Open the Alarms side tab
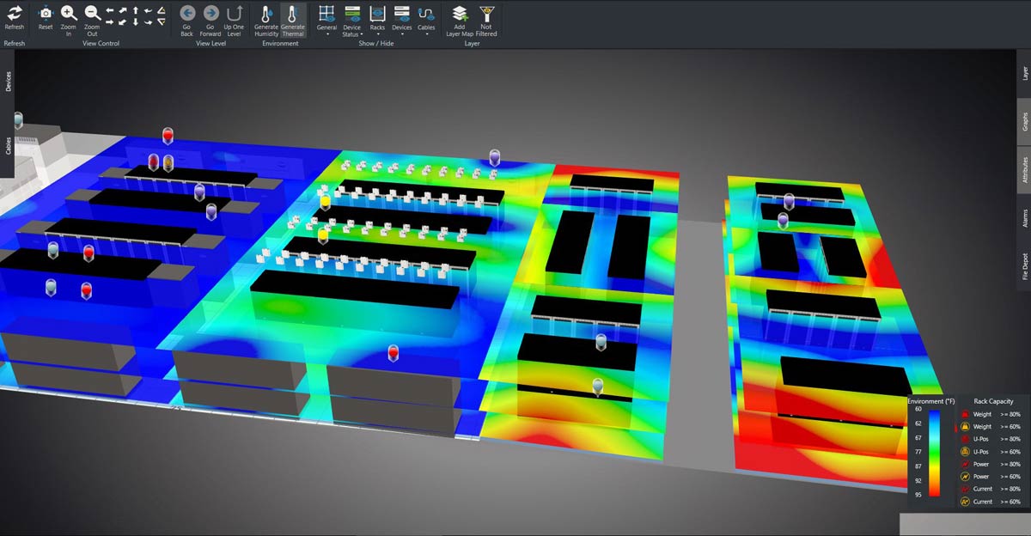The width and height of the screenshot is (1031, 536). tap(1024, 217)
